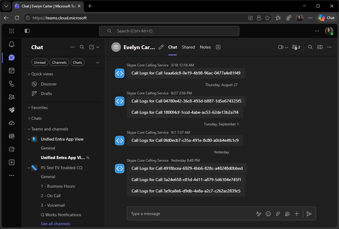Image resolution: width=339 pixels, height=229 pixels.
Task: Click the Apps plus icon in rail
Action: coord(12,162)
